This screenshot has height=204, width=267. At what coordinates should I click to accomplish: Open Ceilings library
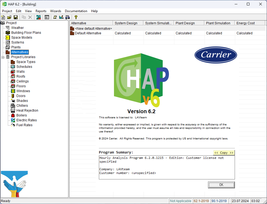[22, 81]
